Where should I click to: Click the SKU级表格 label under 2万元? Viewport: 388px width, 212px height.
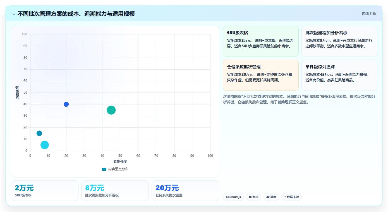coord(23,195)
